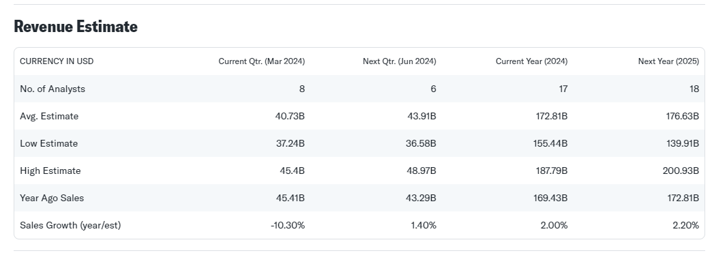Click the Next Year (2025) column header
Screen dimensions: 712x266
(668, 61)
